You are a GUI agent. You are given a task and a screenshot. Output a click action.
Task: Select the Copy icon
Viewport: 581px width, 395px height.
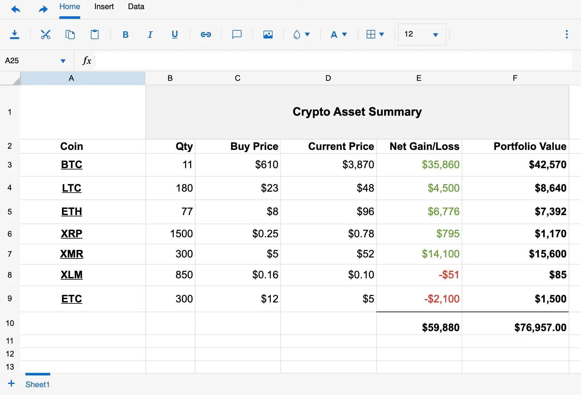tap(70, 34)
